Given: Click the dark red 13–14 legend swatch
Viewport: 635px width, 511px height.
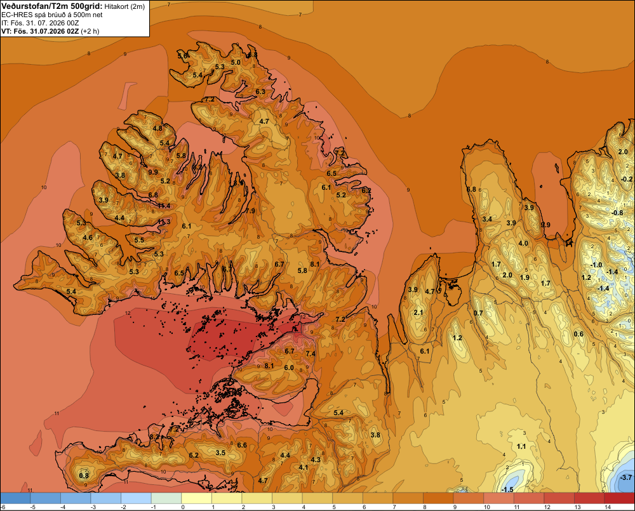Looking at the screenshot, I should click(x=589, y=498).
